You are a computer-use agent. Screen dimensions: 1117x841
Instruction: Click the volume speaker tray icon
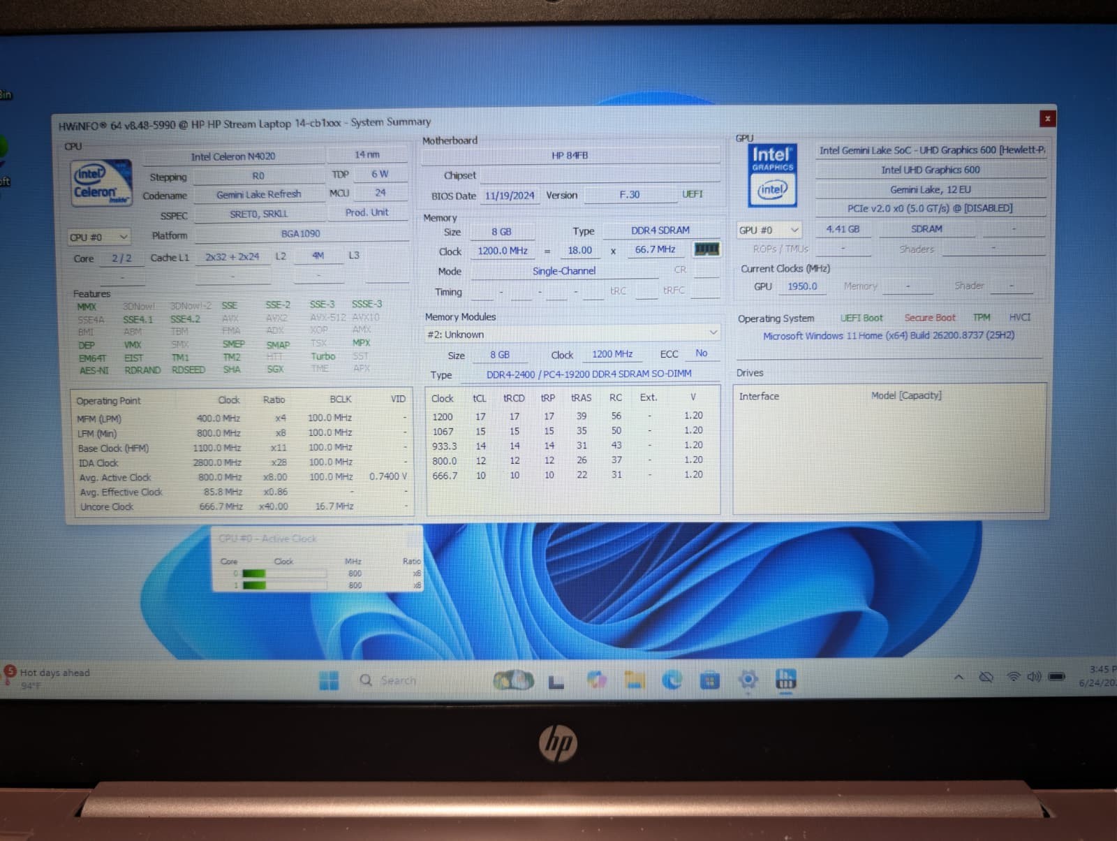[x=1034, y=676]
